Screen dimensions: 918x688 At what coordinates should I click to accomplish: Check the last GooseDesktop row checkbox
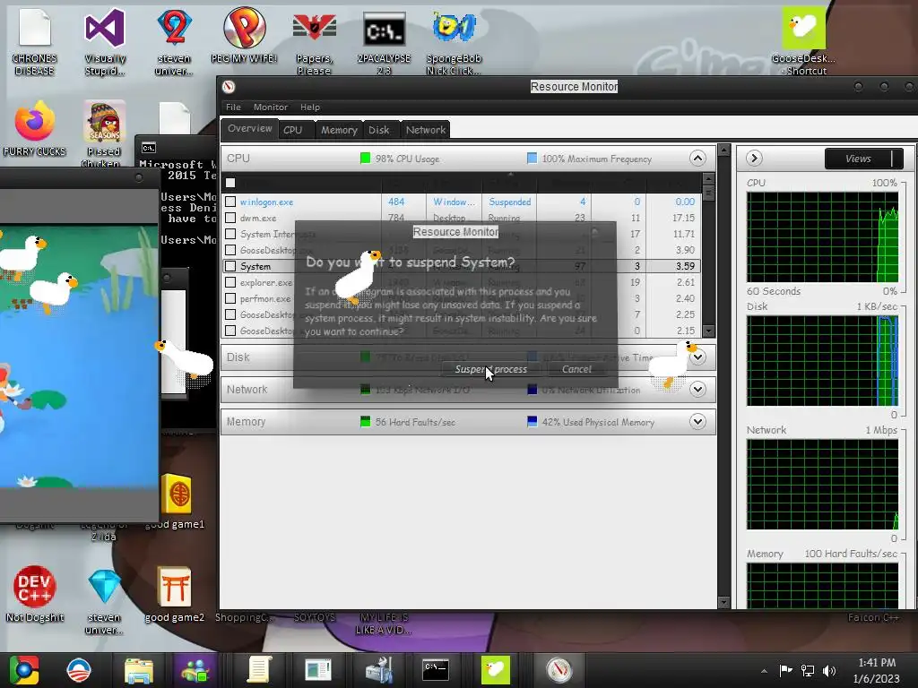tap(230, 331)
